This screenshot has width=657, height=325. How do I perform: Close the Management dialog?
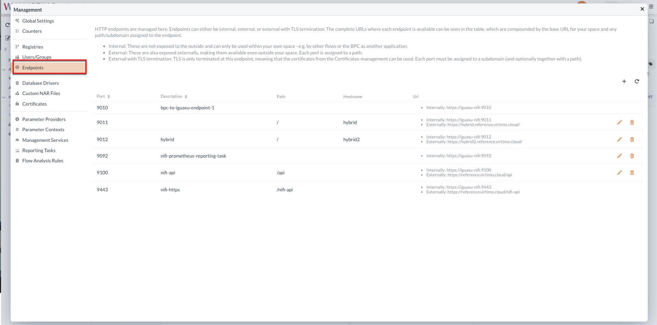[642, 9]
